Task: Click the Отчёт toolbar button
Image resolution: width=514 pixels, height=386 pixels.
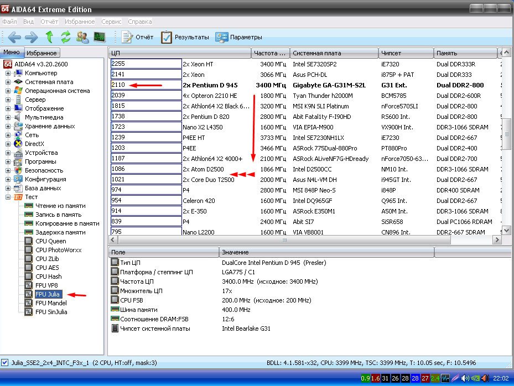Action: [137, 37]
